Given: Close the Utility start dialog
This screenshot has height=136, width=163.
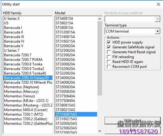Looking at the screenshot, I should (158, 4).
